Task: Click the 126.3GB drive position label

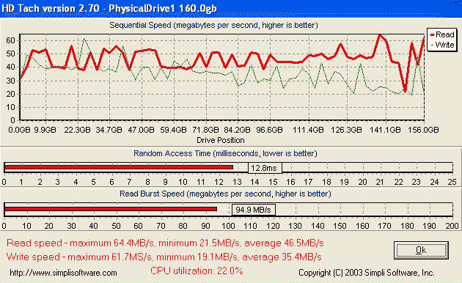Action: (346, 130)
